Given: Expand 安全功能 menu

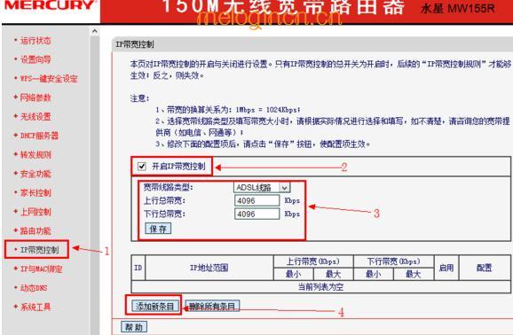Looking at the screenshot, I should [x=36, y=174].
